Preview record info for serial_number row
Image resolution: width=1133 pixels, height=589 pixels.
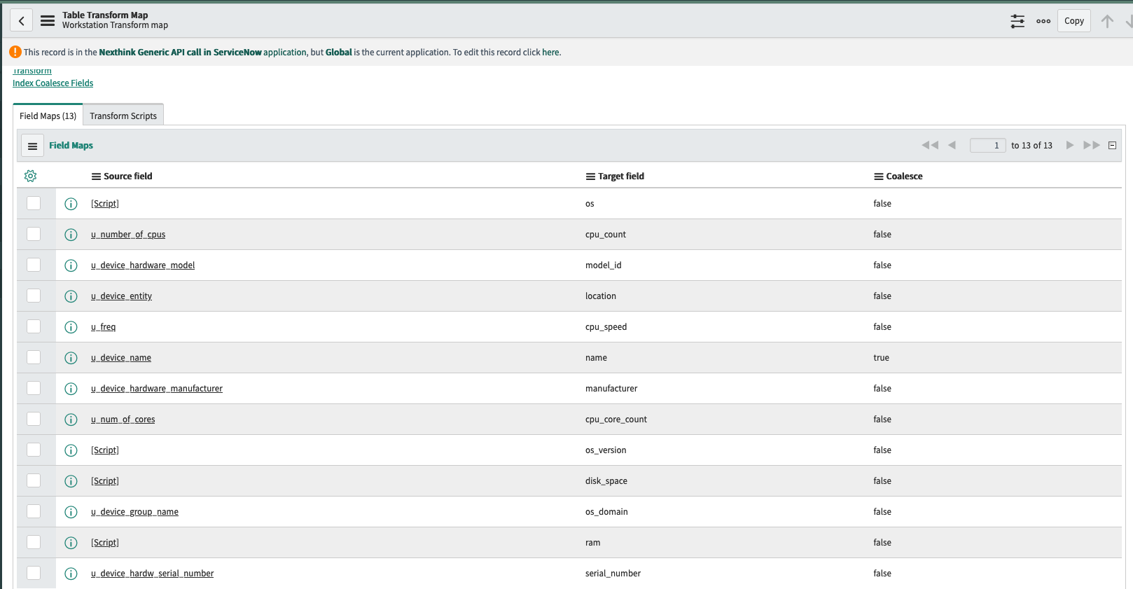pos(71,574)
